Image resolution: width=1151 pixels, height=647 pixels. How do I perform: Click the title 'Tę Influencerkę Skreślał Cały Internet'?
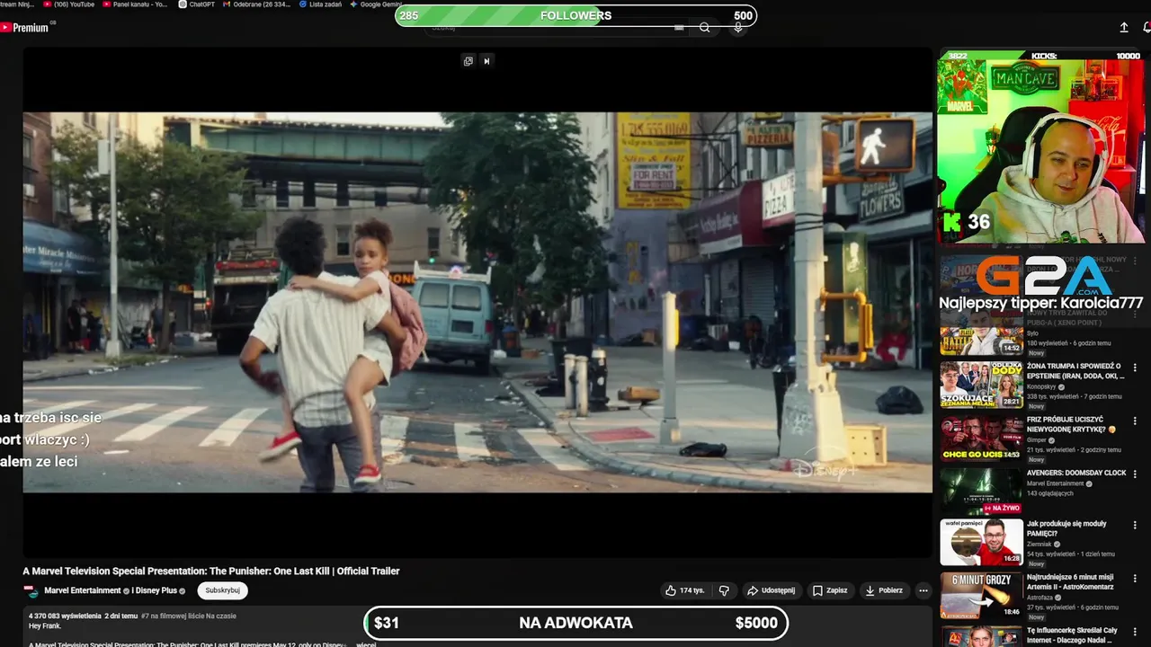tap(1075, 634)
